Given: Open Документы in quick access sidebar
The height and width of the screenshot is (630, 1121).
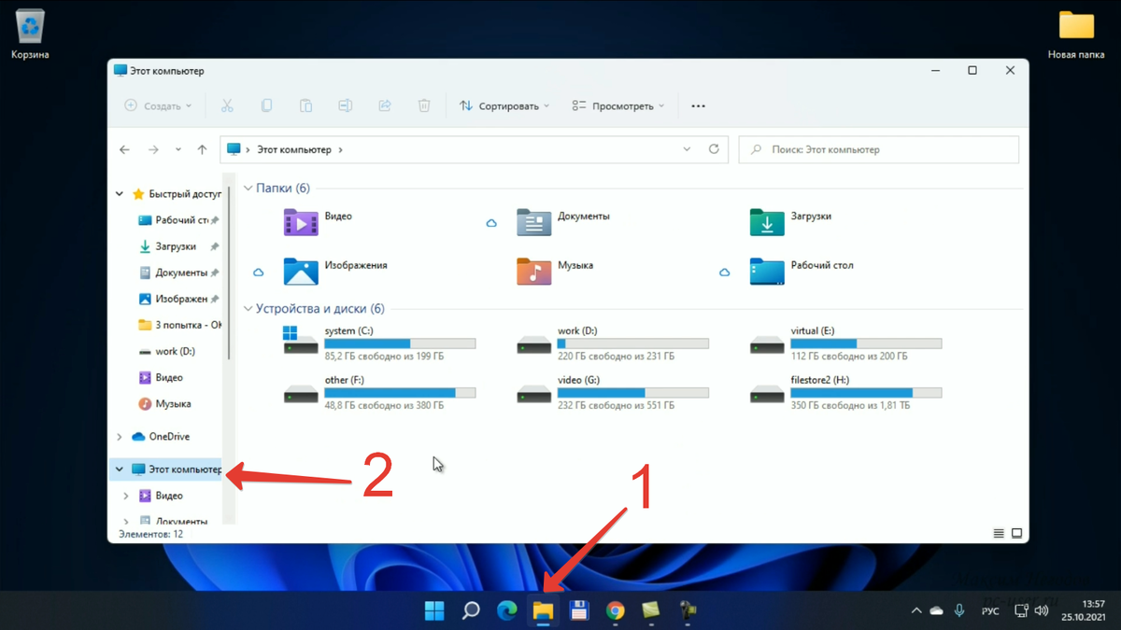Looking at the screenshot, I should pos(177,273).
